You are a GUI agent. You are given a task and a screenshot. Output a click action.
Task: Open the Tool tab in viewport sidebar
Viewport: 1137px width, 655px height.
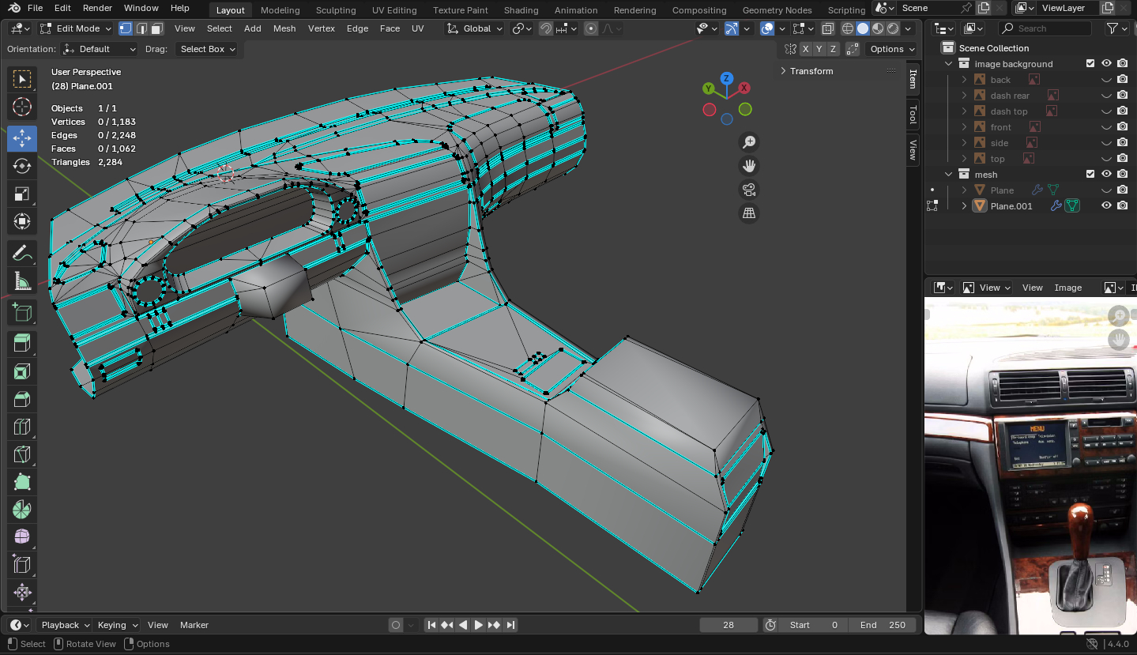pyautogui.click(x=913, y=115)
